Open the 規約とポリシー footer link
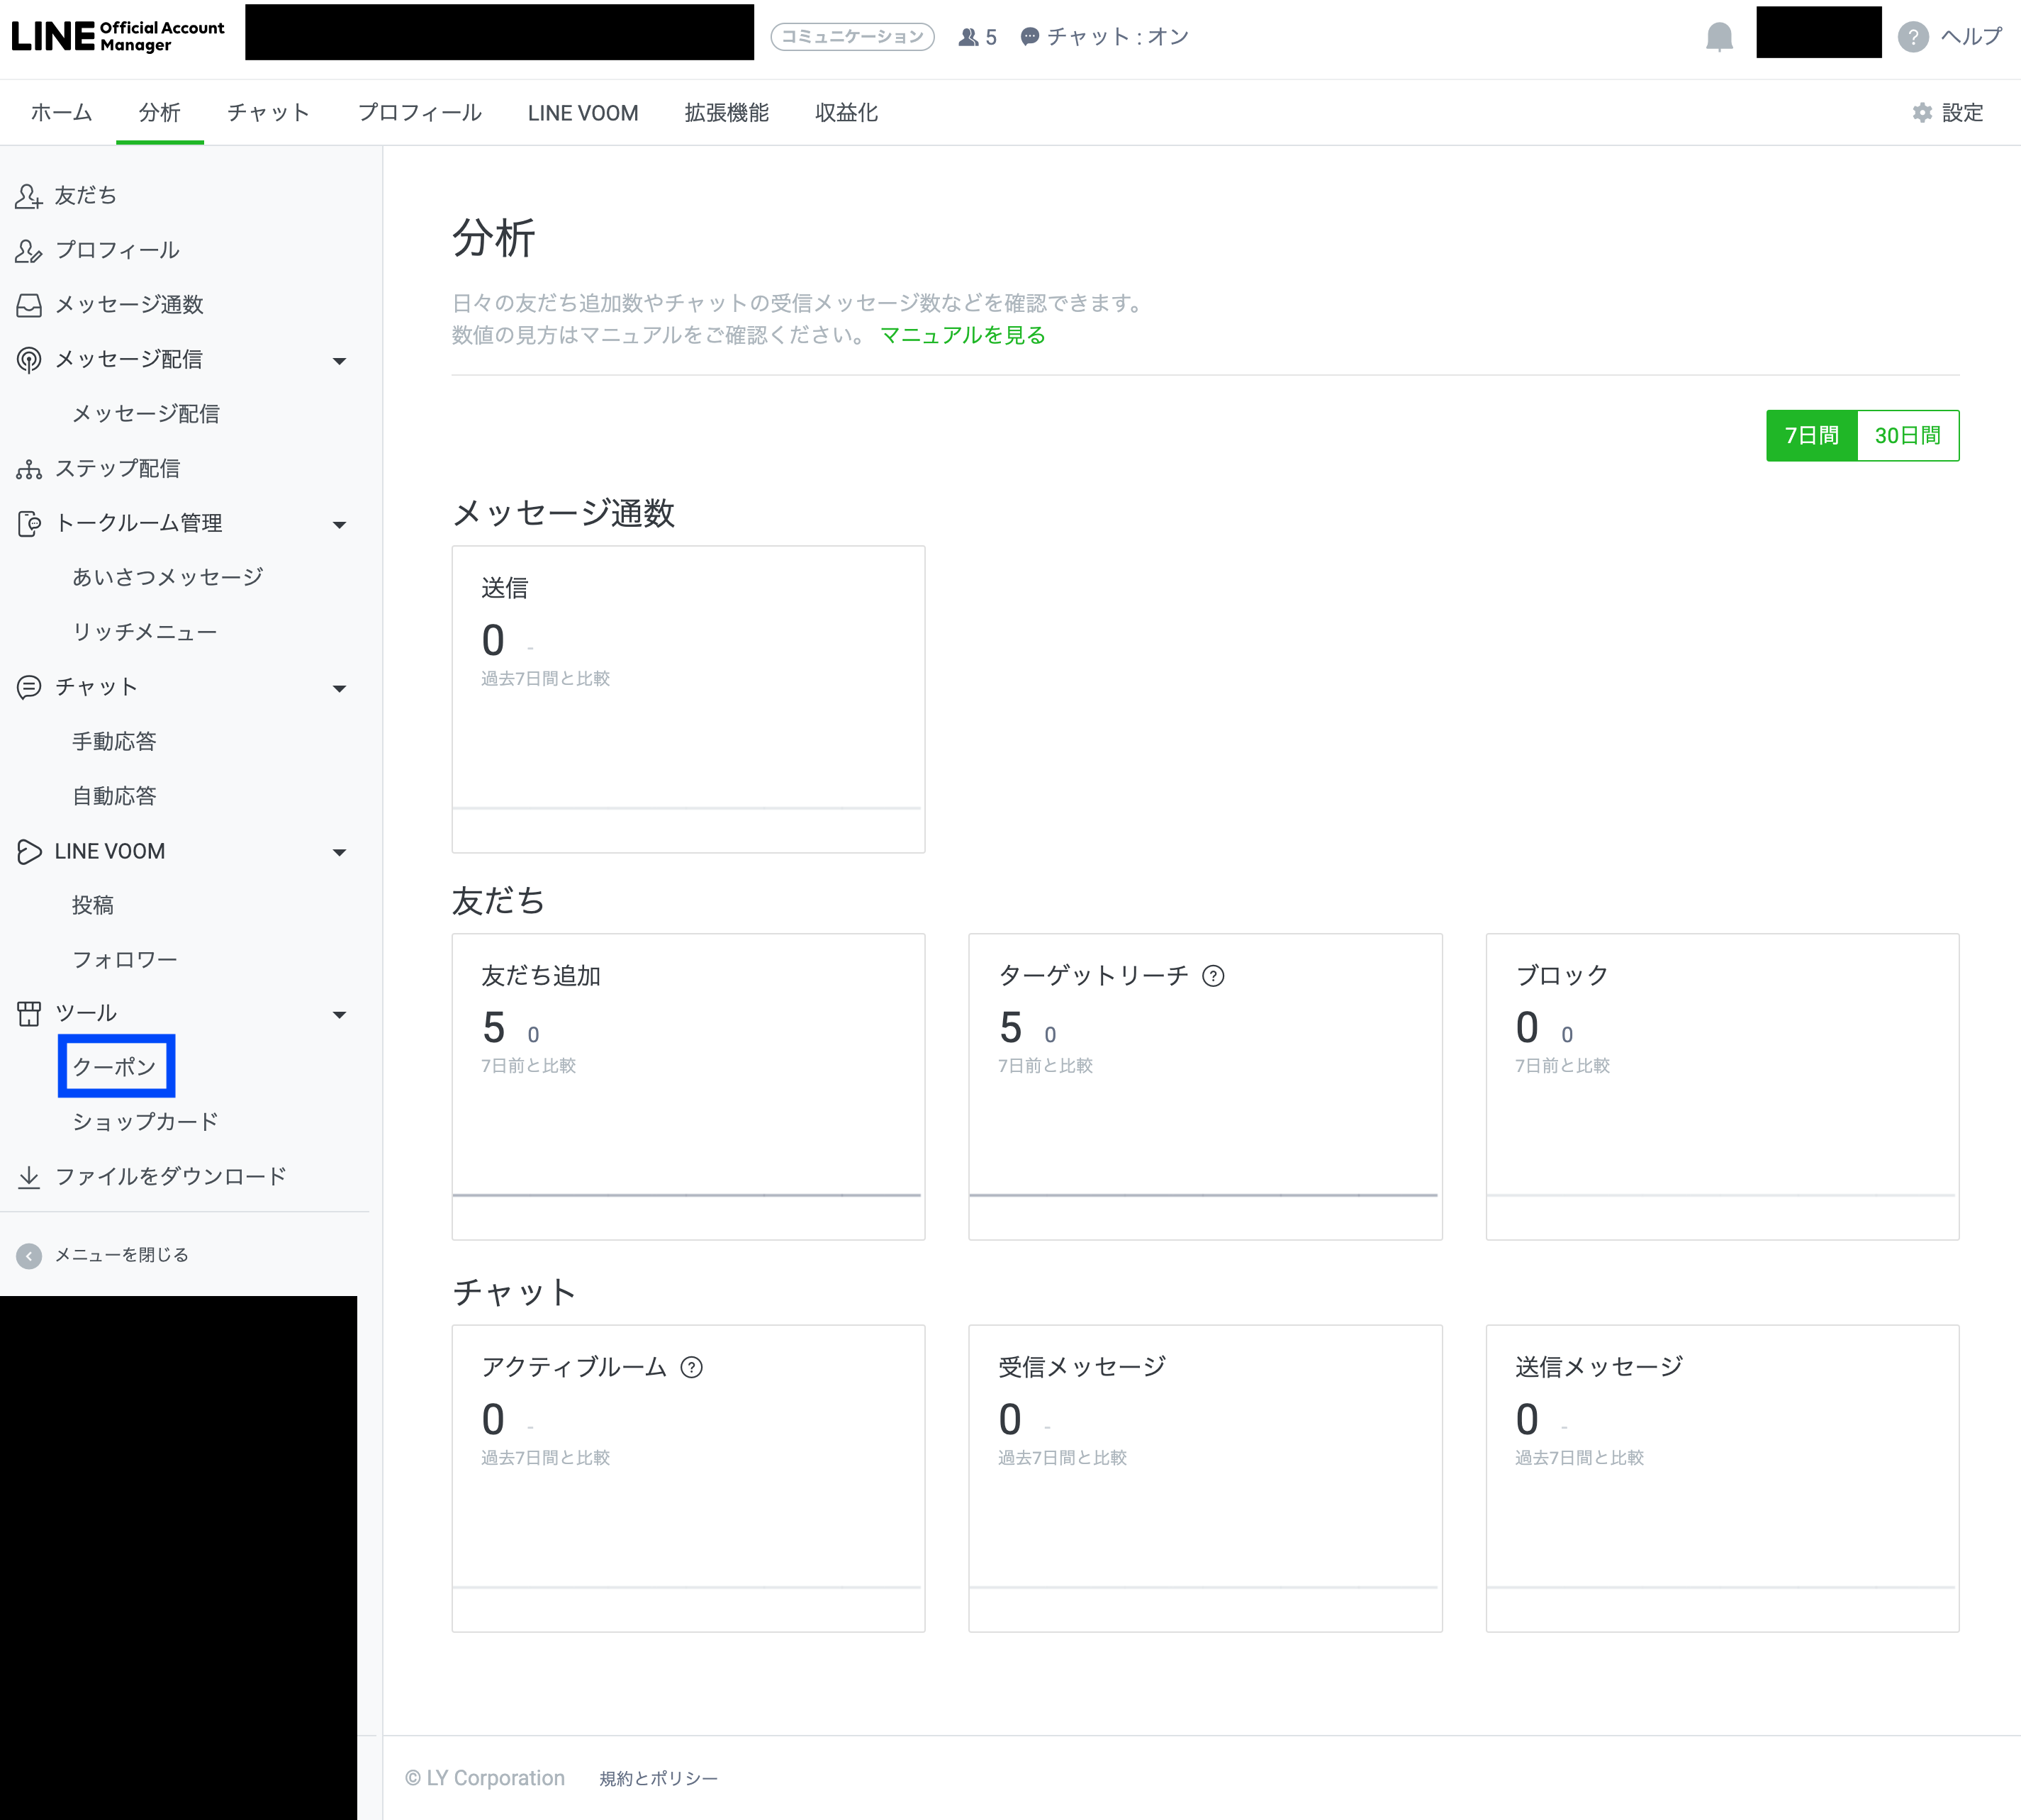 658,1778
